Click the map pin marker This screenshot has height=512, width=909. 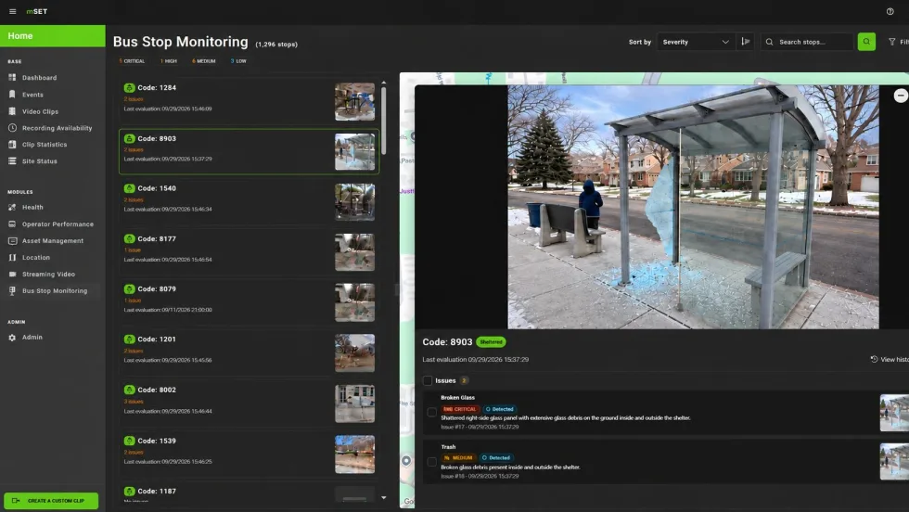tap(406, 461)
